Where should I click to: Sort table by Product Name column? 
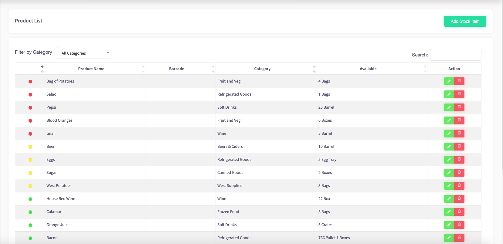tap(95, 69)
